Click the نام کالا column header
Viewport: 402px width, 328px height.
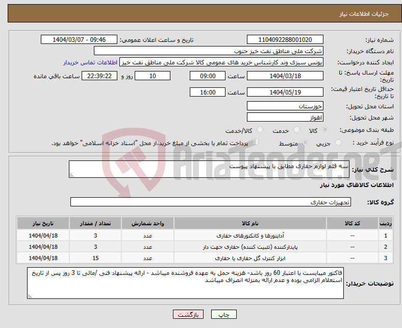coord(250,223)
